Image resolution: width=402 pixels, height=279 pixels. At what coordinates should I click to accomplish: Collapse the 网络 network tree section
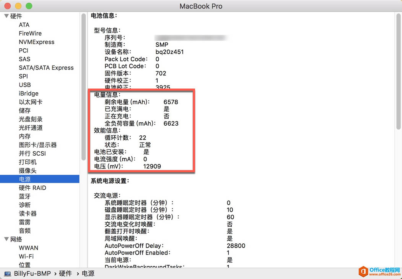[x=7, y=239]
